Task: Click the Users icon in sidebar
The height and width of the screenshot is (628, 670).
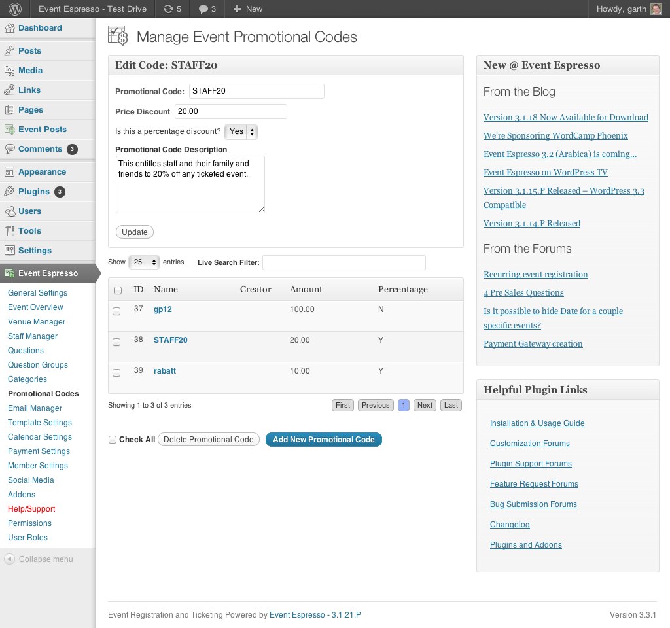Action: tap(9, 211)
